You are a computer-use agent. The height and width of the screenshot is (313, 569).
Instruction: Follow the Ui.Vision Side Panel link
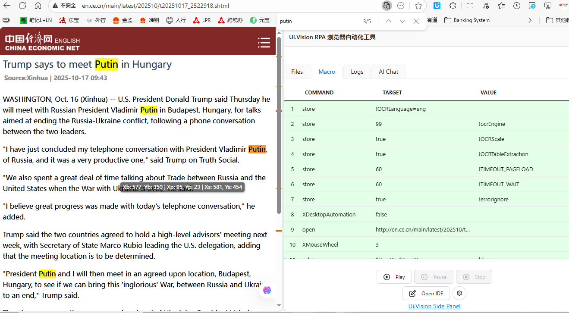coord(434,306)
